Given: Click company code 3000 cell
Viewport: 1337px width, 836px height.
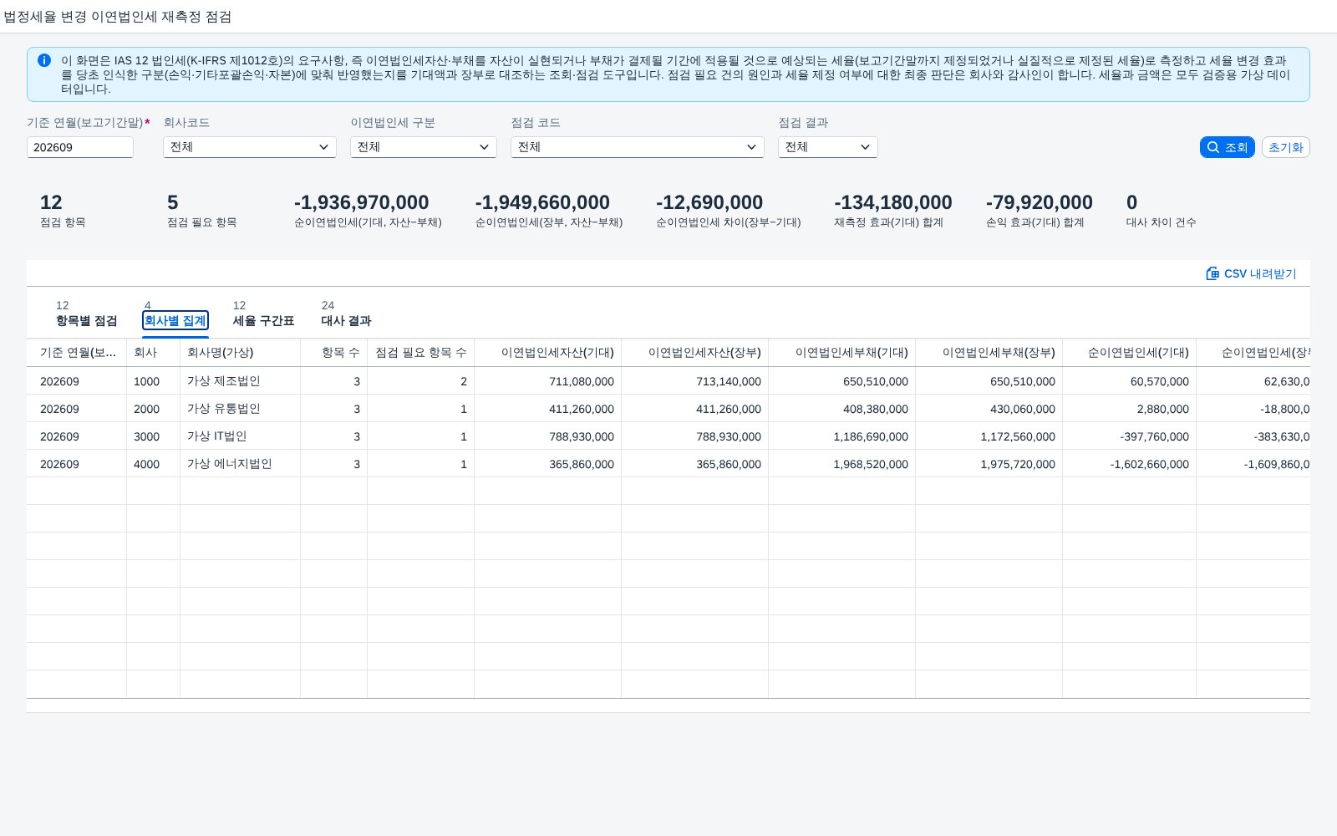Looking at the screenshot, I should tap(154, 436).
